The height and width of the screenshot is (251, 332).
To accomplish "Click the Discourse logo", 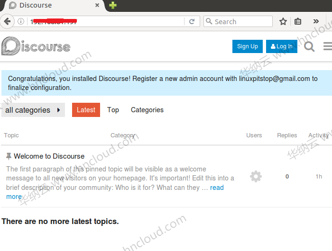I will click(36, 46).
